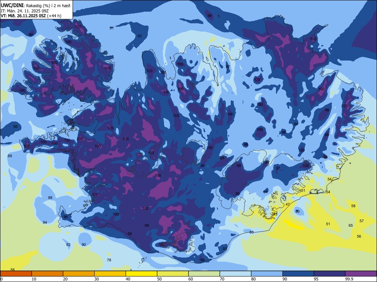377x282 pixels.
Task: Click the '82' humidity value on the map
Action: pos(68,245)
